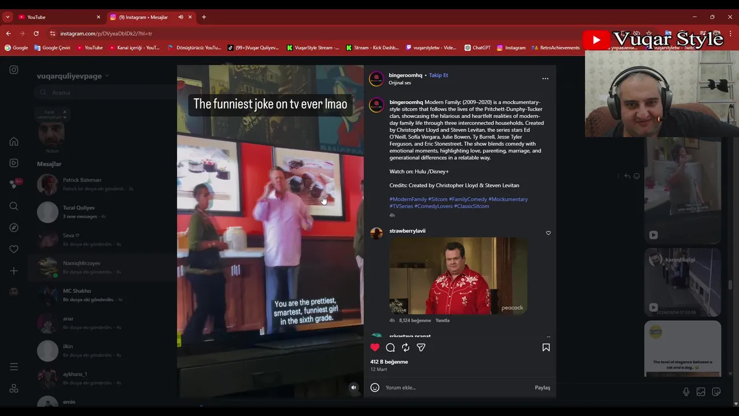Open the #ClassicSitcom hashtag

(x=472, y=206)
